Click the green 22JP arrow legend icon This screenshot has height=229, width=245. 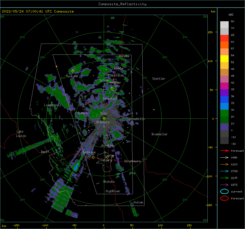click(224, 178)
